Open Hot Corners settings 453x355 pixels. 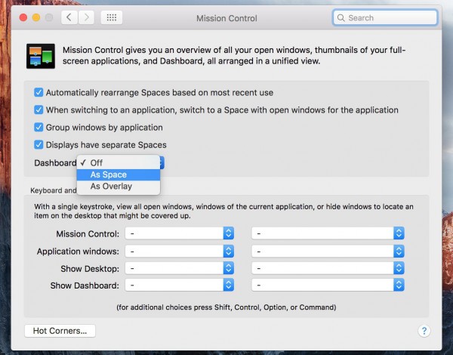(60, 331)
